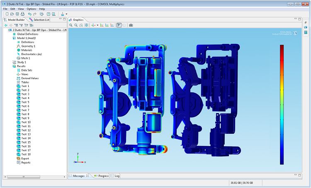Click the rainbow color legend bar
311x188 pixels.
[282, 105]
